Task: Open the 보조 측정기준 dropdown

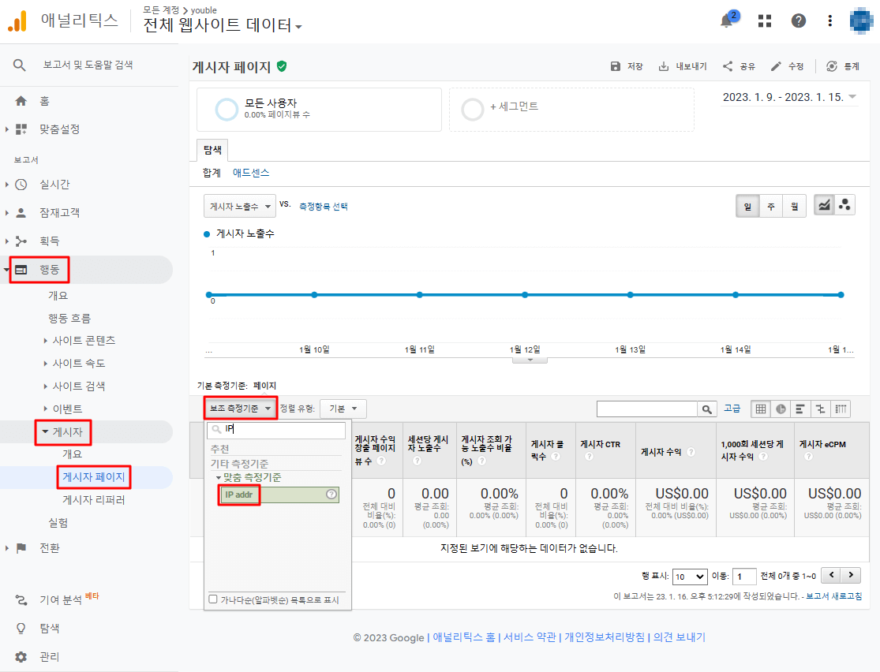Action: 240,408
